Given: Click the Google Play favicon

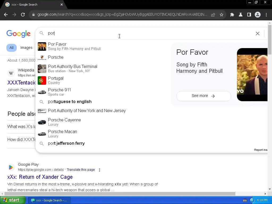Looking at the screenshot, I should pos(11,167).
